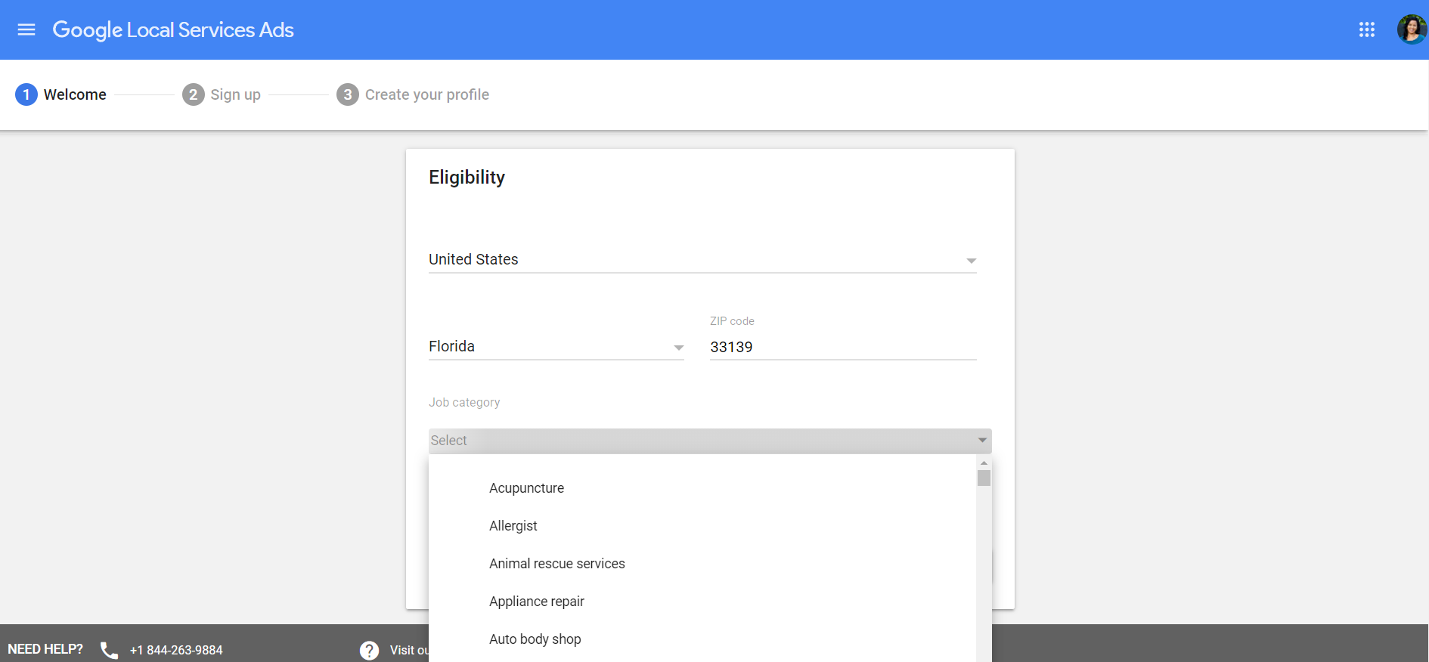Image resolution: width=1429 pixels, height=662 pixels.
Task: Click the phone icon in footer
Action: (x=110, y=650)
